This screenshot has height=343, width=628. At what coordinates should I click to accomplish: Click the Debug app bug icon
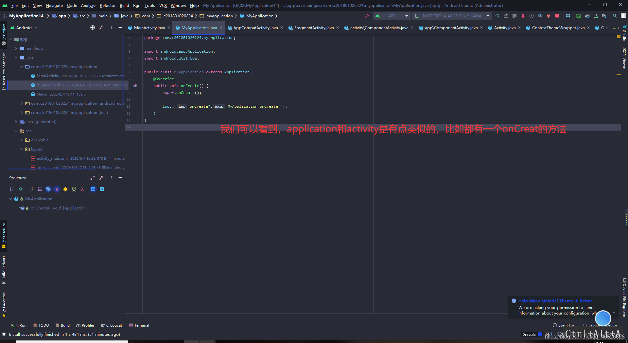pos(523,16)
